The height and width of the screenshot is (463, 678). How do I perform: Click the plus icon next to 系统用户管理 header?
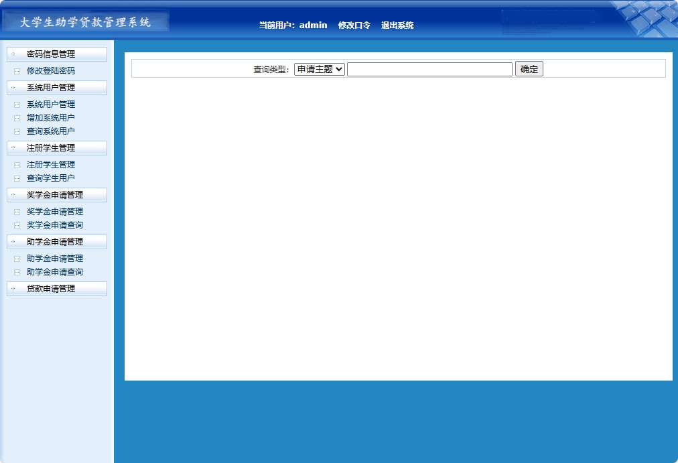(x=13, y=87)
